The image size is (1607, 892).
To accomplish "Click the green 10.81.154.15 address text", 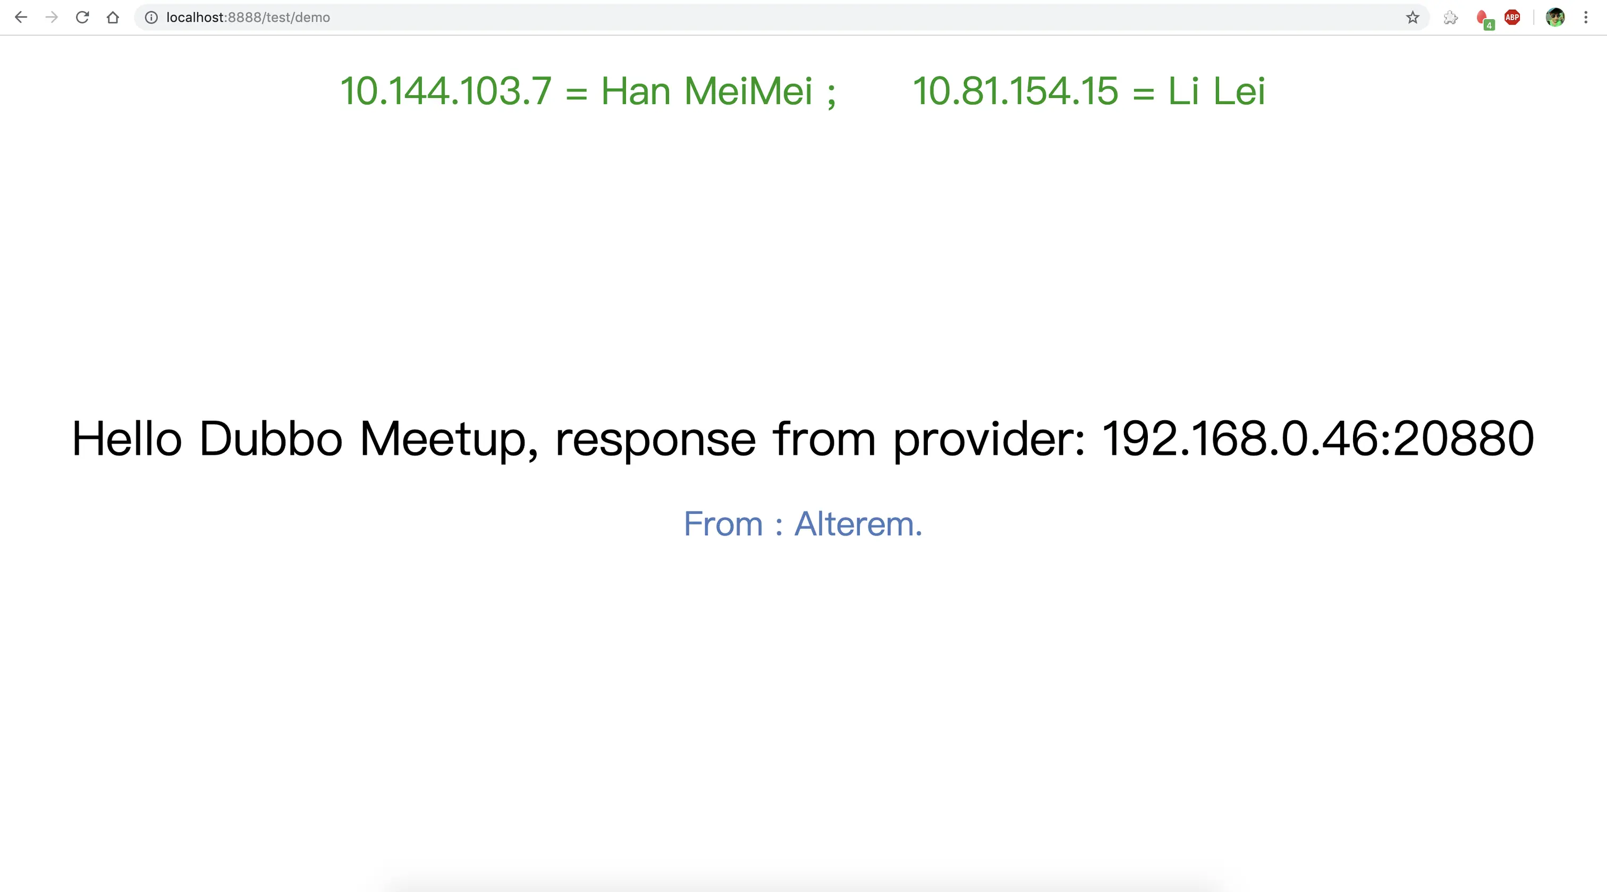I will pyautogui.click(x=1016, y=91).
